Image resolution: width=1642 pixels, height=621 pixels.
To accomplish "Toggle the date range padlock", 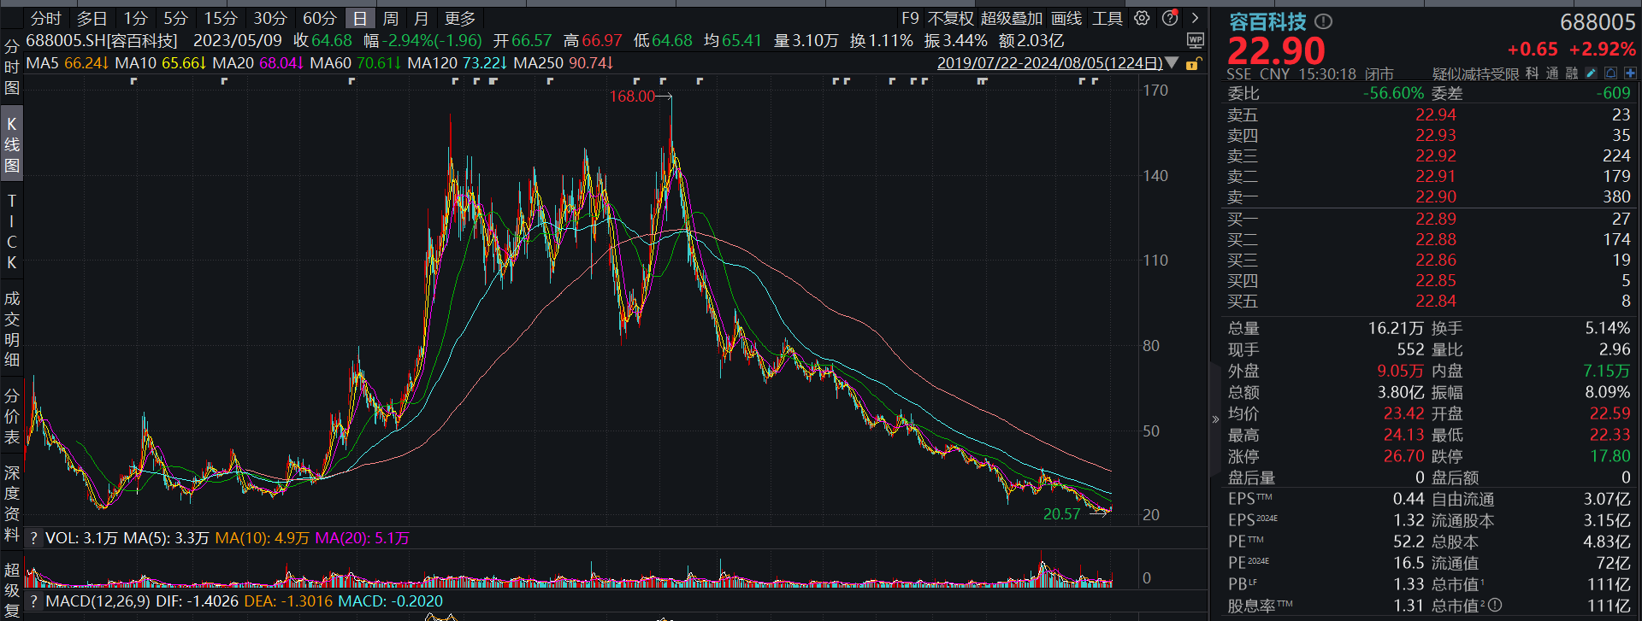I will point(1192,64).
